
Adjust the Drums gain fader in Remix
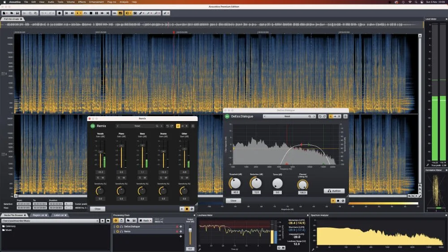163,151
